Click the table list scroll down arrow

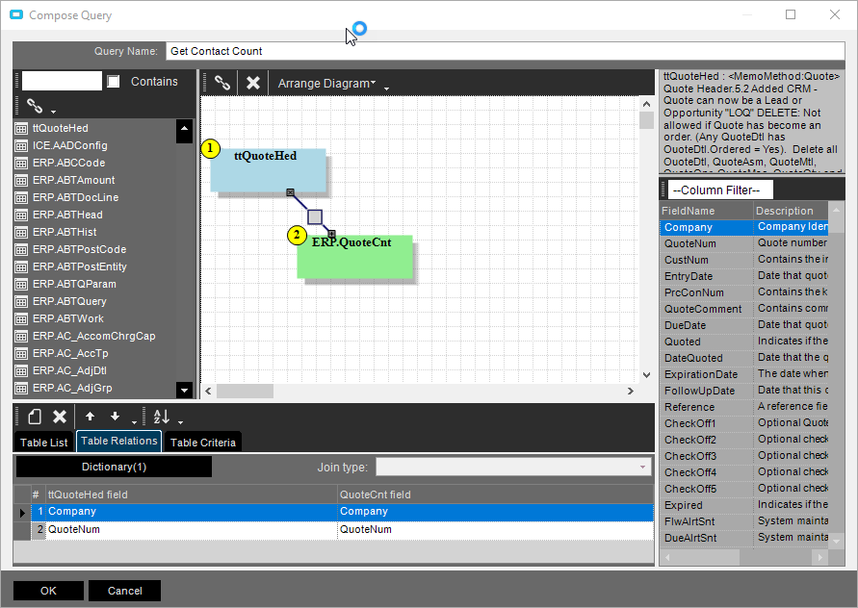tap(184, 390)
